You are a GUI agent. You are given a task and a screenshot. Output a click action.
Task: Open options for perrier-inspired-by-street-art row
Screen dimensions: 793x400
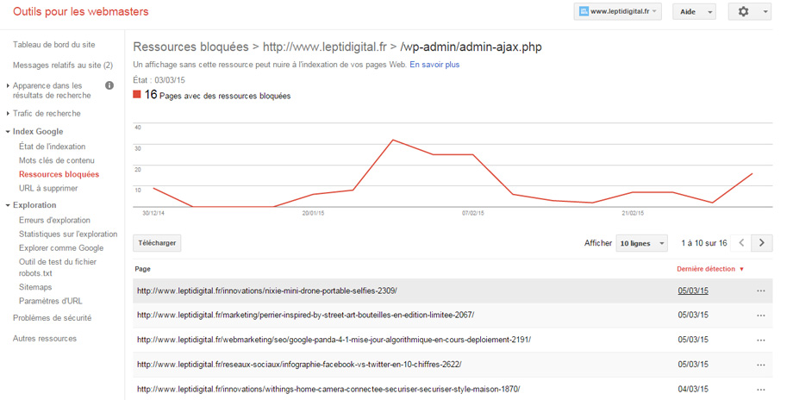point(761,316)
